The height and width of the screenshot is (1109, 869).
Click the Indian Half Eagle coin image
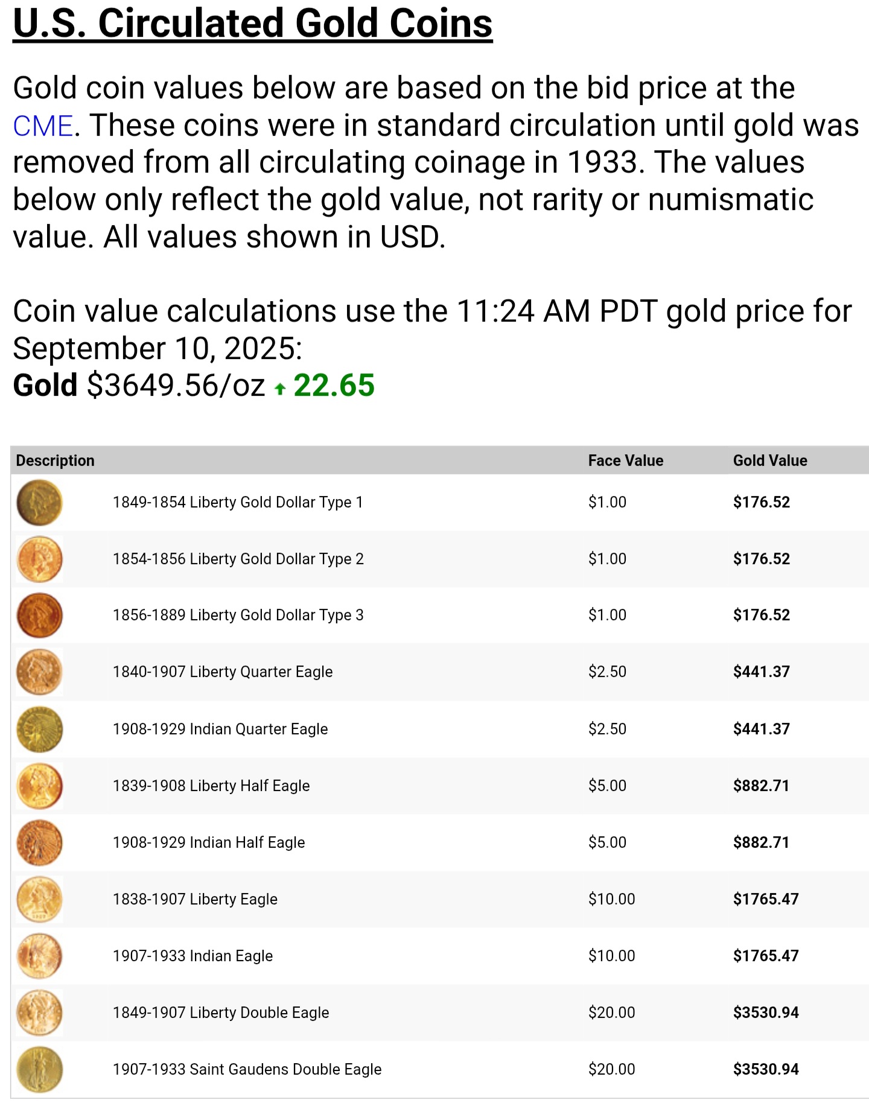[39, 843]
